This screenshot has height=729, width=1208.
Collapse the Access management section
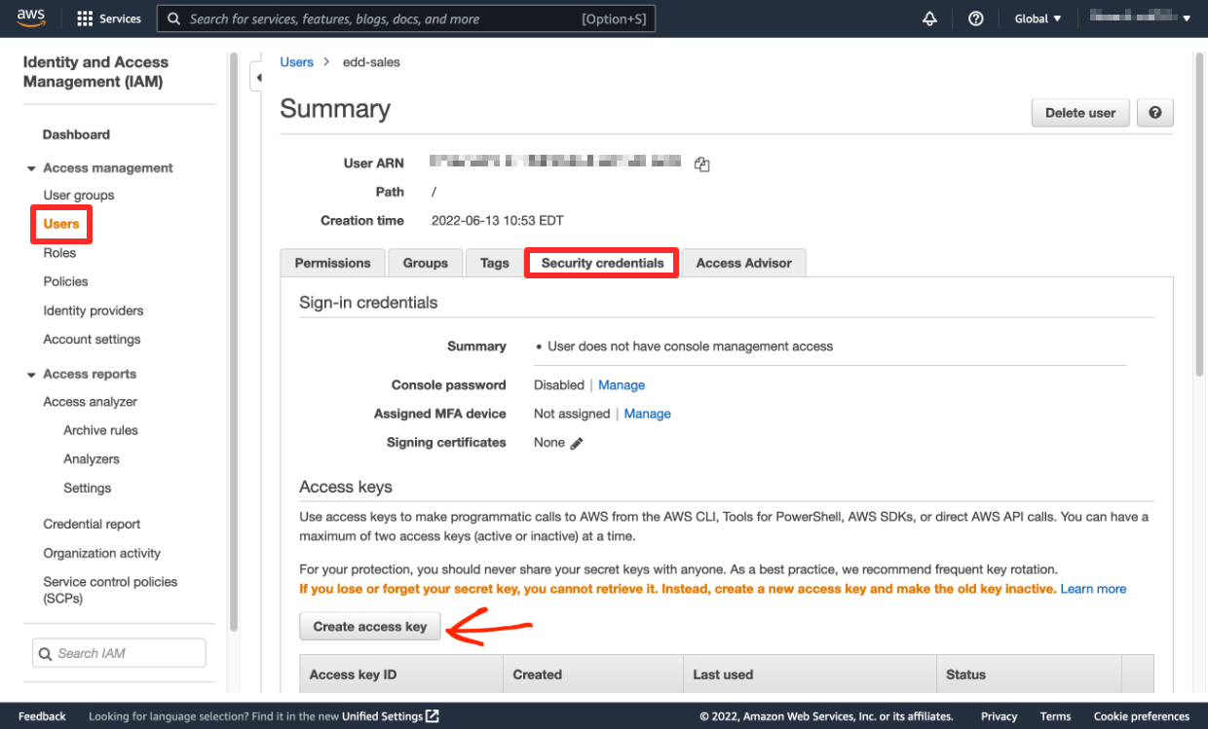click(x=30, y=167)
